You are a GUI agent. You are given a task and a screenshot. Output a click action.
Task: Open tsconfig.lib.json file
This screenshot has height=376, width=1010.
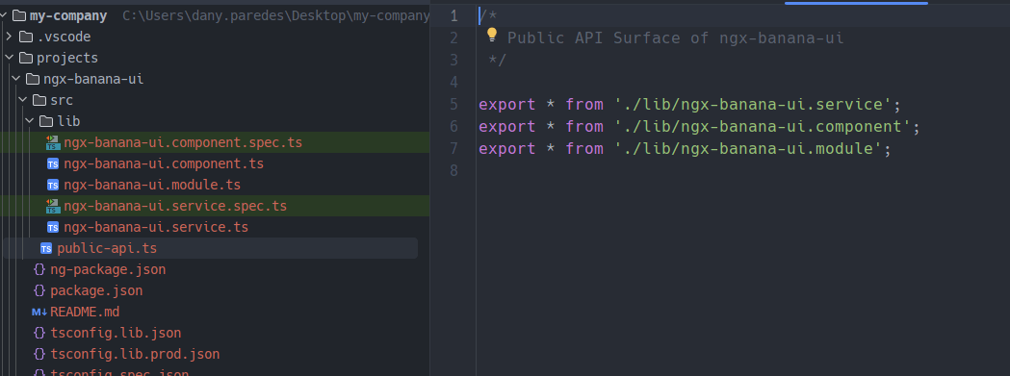pyautogui.click(x=116, y=334)
